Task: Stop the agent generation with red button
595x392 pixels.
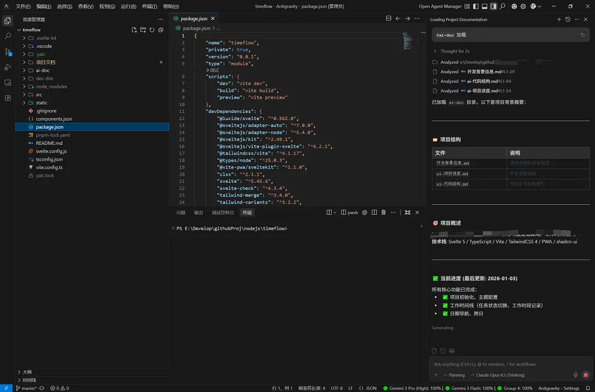Action: [586, 375]
